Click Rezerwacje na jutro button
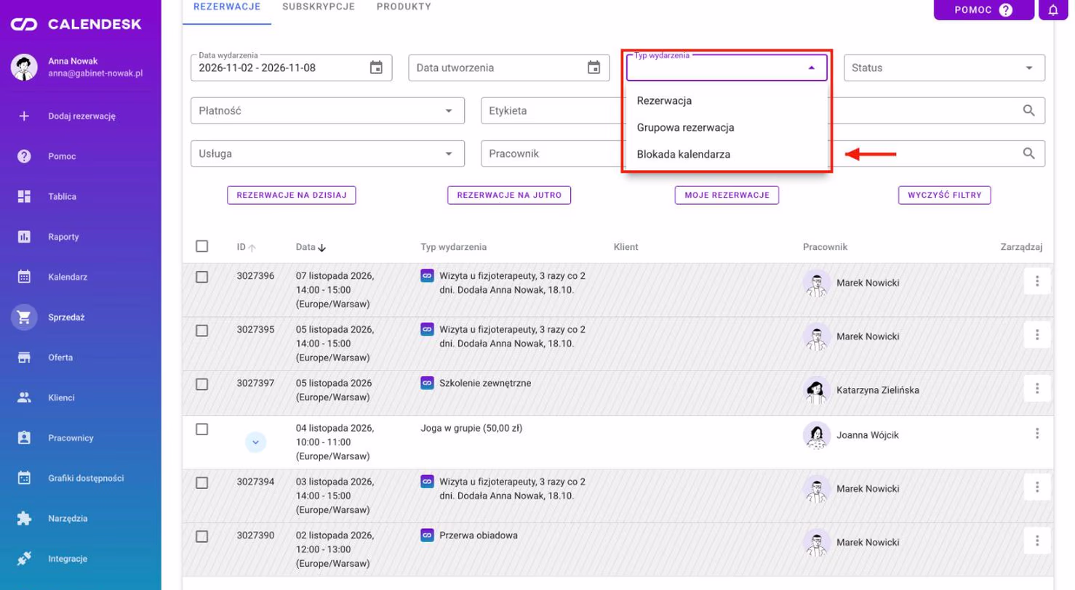The height and width of the screenshot is (590, 1075). coord(509,195)
